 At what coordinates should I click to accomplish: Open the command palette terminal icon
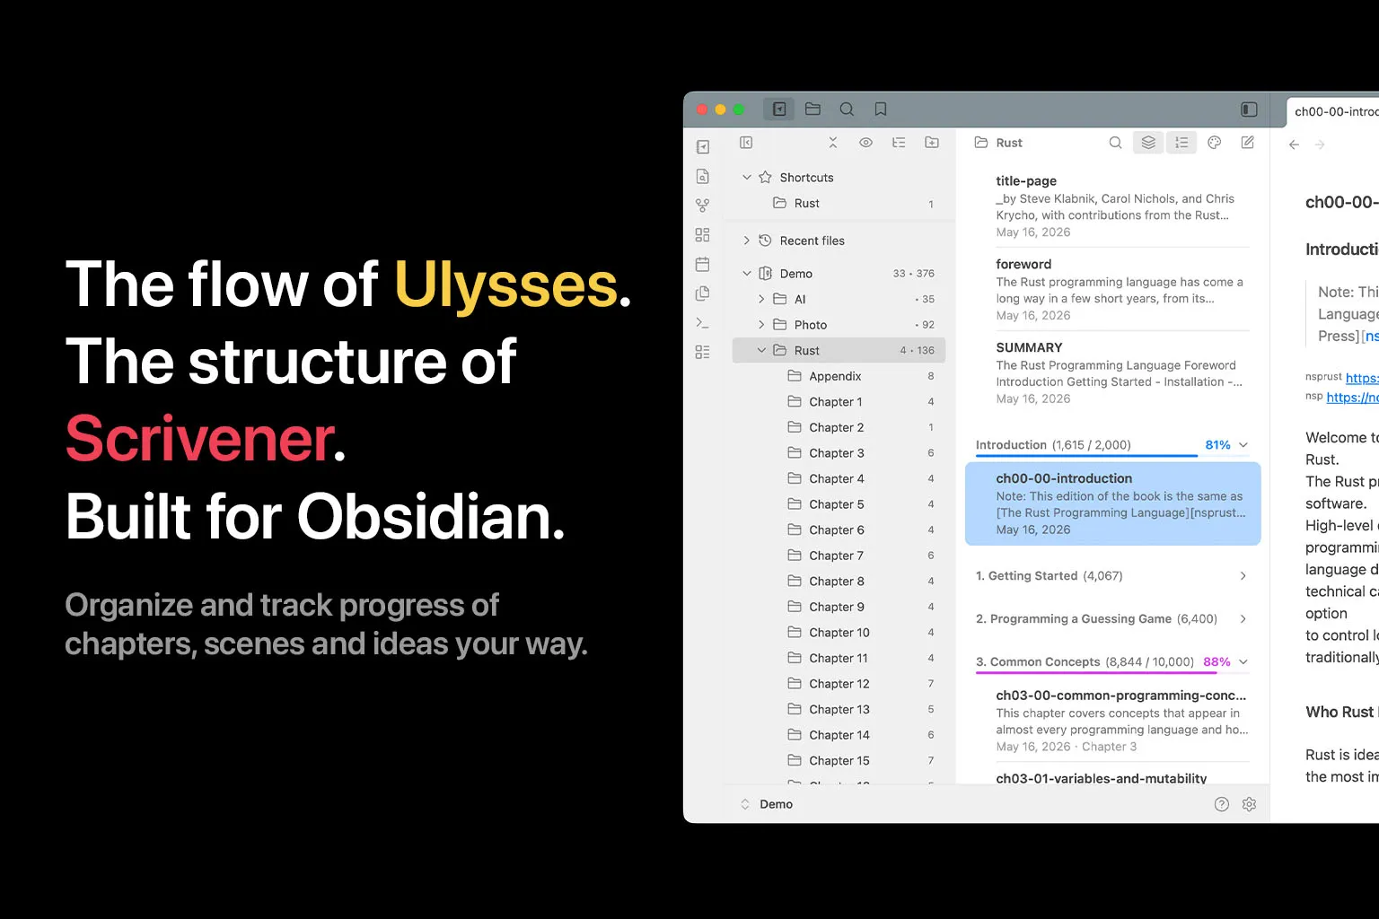(703, 323)
